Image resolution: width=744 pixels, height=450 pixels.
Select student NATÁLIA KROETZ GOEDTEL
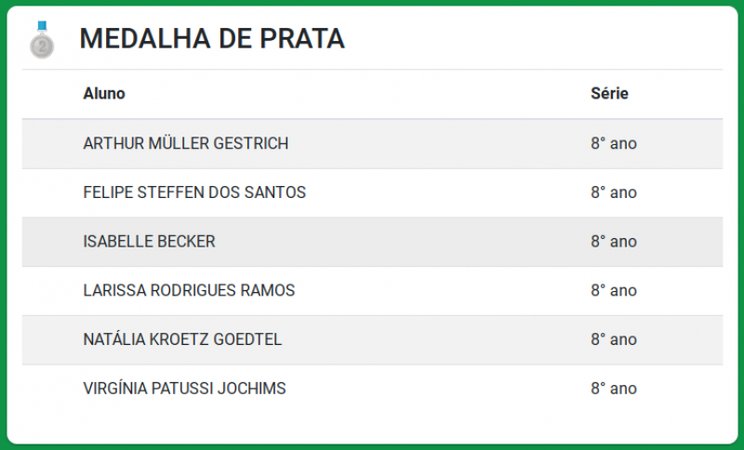[182, 339]
